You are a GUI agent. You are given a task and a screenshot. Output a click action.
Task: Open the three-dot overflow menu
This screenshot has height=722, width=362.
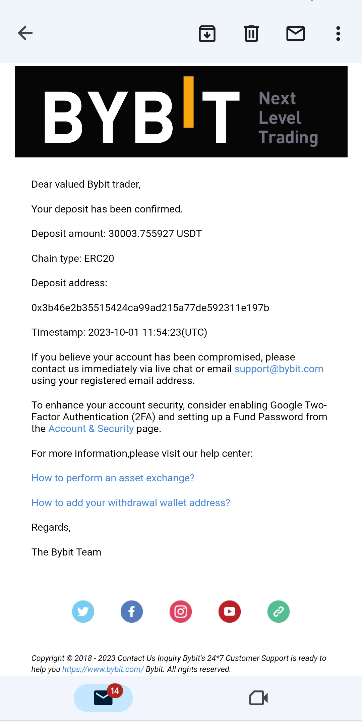pyautogui.click(x=338, y=34)
